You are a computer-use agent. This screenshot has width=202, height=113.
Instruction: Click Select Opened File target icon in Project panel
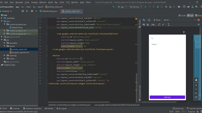point(23,11)
